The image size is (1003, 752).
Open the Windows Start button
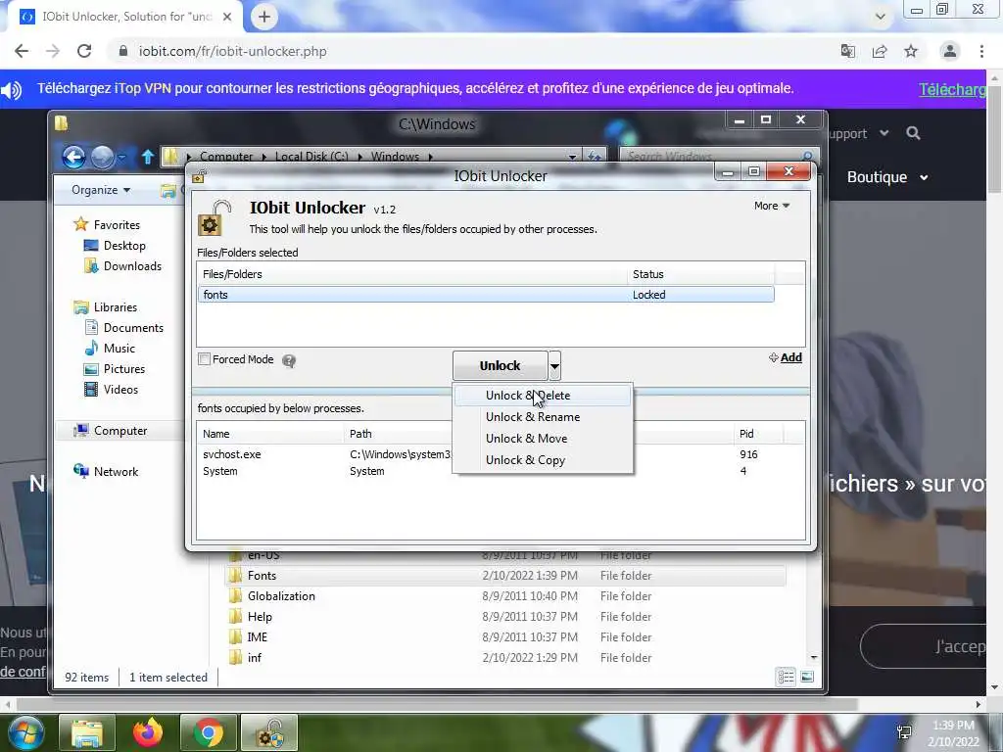(x=24, y=732)
